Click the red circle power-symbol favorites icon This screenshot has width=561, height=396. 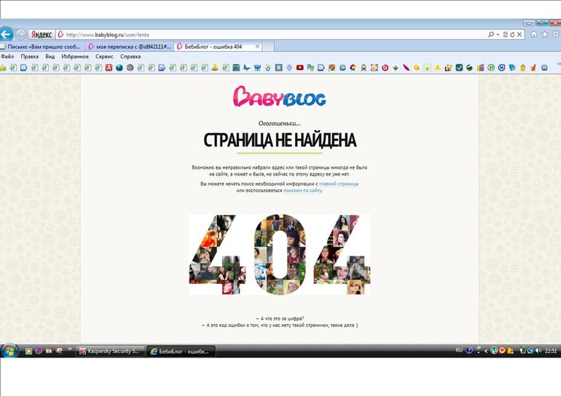[385, 68]
